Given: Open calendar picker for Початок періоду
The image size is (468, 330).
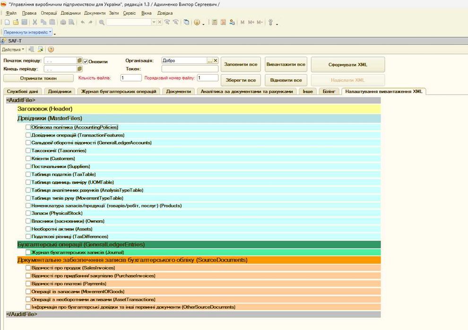Looking at the screenshot, I should tap(79, 61).
